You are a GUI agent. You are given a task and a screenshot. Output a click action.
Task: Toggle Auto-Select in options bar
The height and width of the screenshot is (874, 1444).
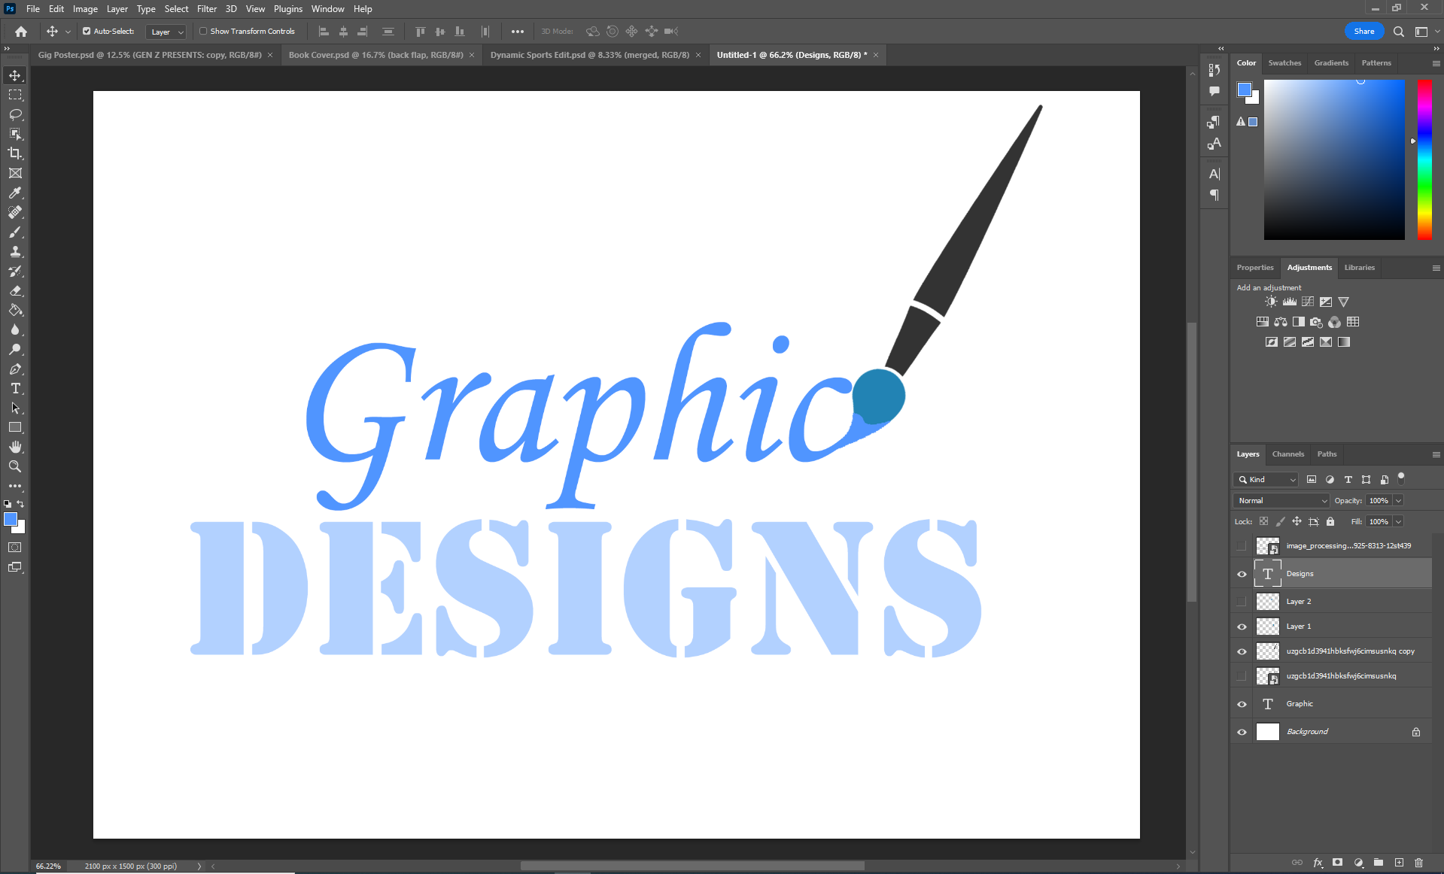tap(86, 31)
